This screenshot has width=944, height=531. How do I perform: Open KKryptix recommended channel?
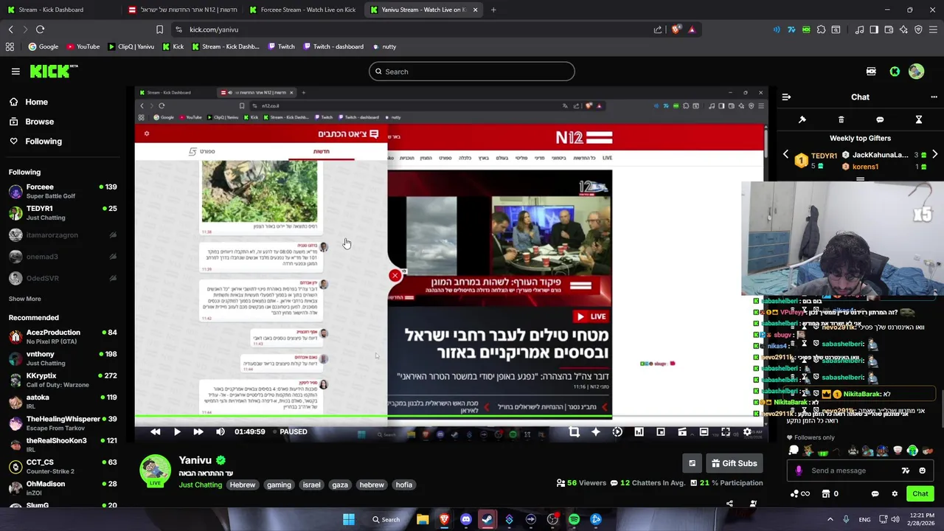[x=62, y=381]
